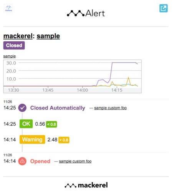Open alert in external window icon
Viewport: 179px width, 192px height.
(x=163, y=8)
